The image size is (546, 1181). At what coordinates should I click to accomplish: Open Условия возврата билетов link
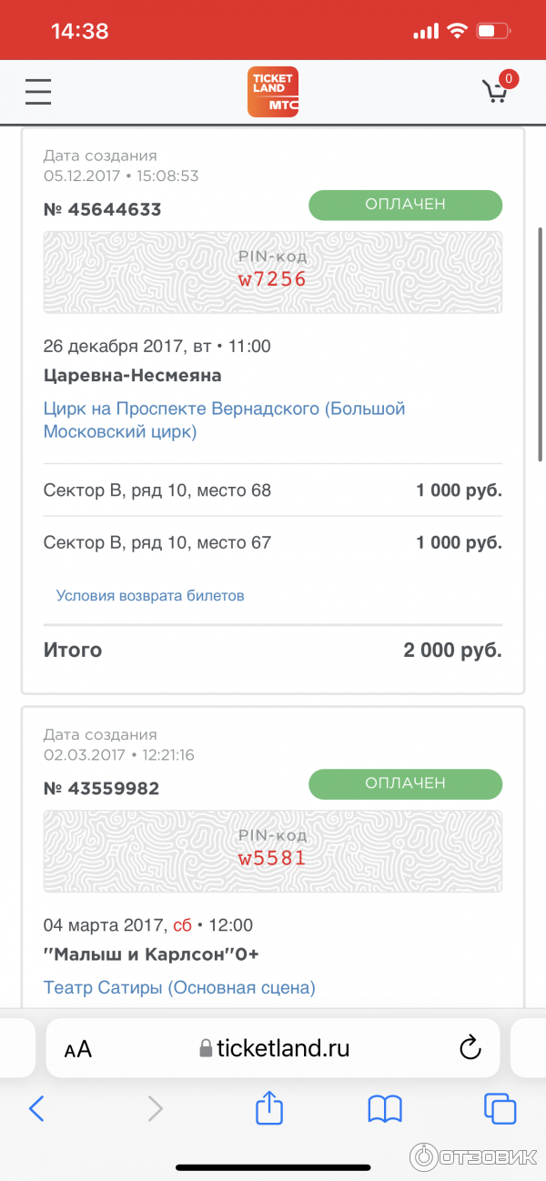click(150, 596)
